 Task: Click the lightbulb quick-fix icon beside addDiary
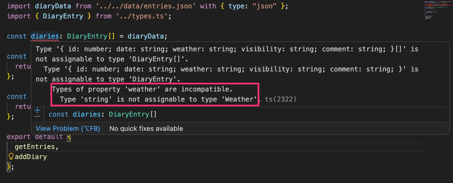[x=11, y=156]
